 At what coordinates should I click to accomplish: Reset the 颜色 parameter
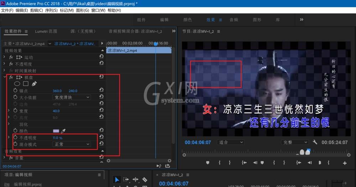pos(101,130)
